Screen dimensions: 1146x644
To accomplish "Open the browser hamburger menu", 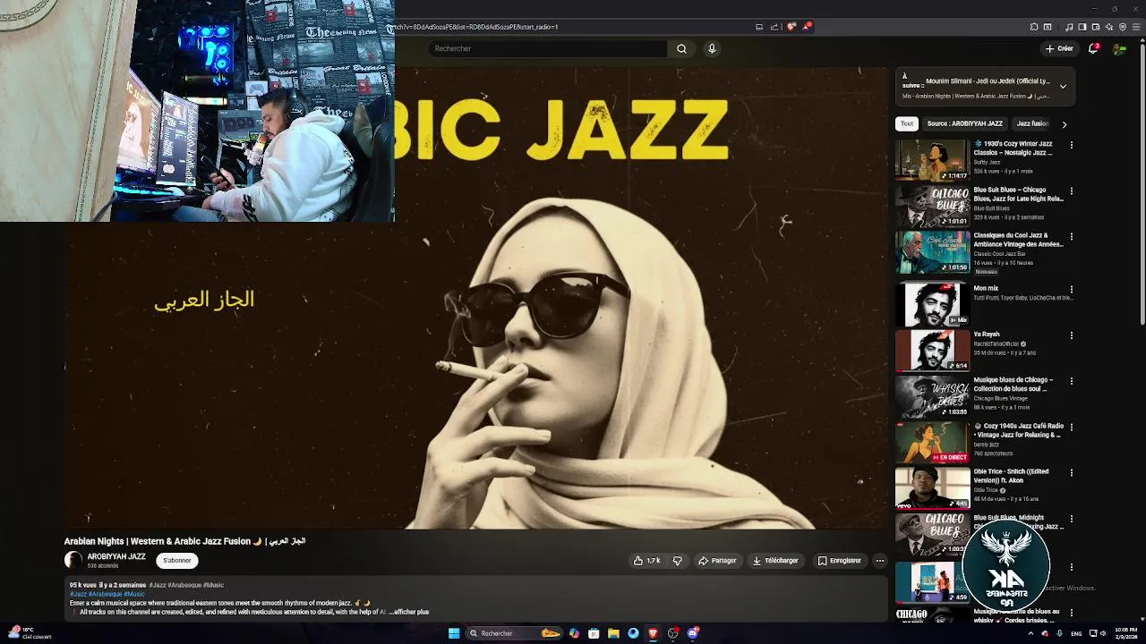I will pos(1136,27).
